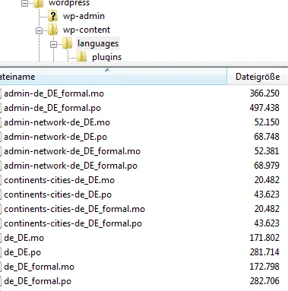Click file icon beside de_DE.mo

tap(1, 238)
